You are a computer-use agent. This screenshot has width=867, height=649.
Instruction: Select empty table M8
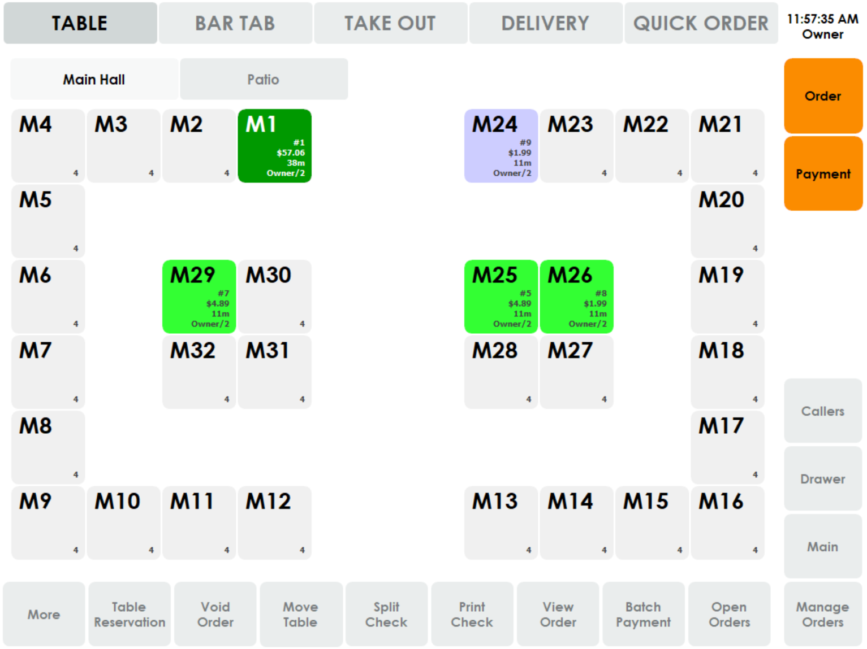[x=48, y=447]
